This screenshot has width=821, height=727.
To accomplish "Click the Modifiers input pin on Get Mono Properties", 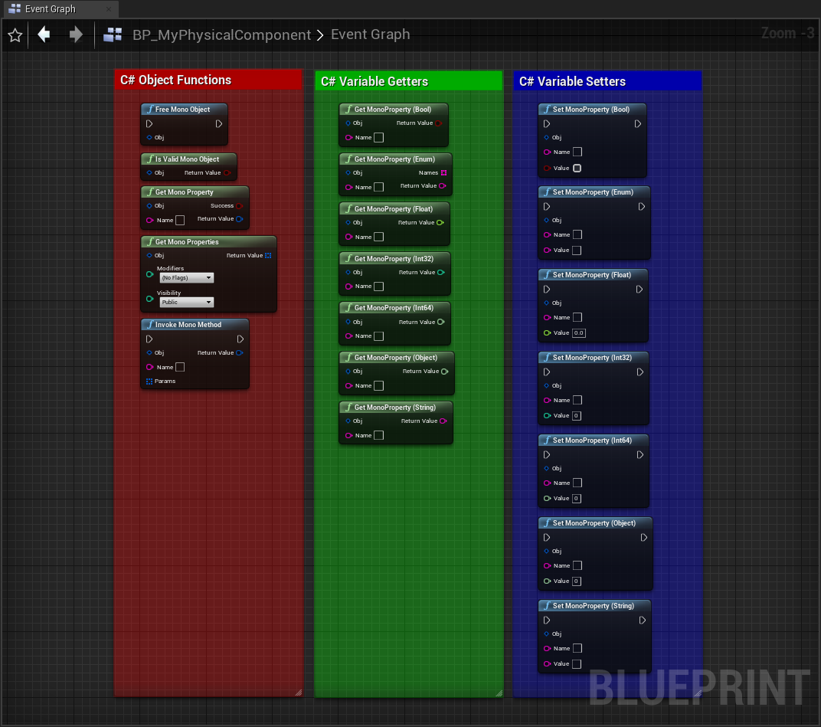I will tap(150, 274).
